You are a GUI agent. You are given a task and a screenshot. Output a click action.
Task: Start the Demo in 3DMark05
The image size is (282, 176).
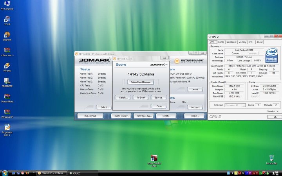(x=195, y=116)
